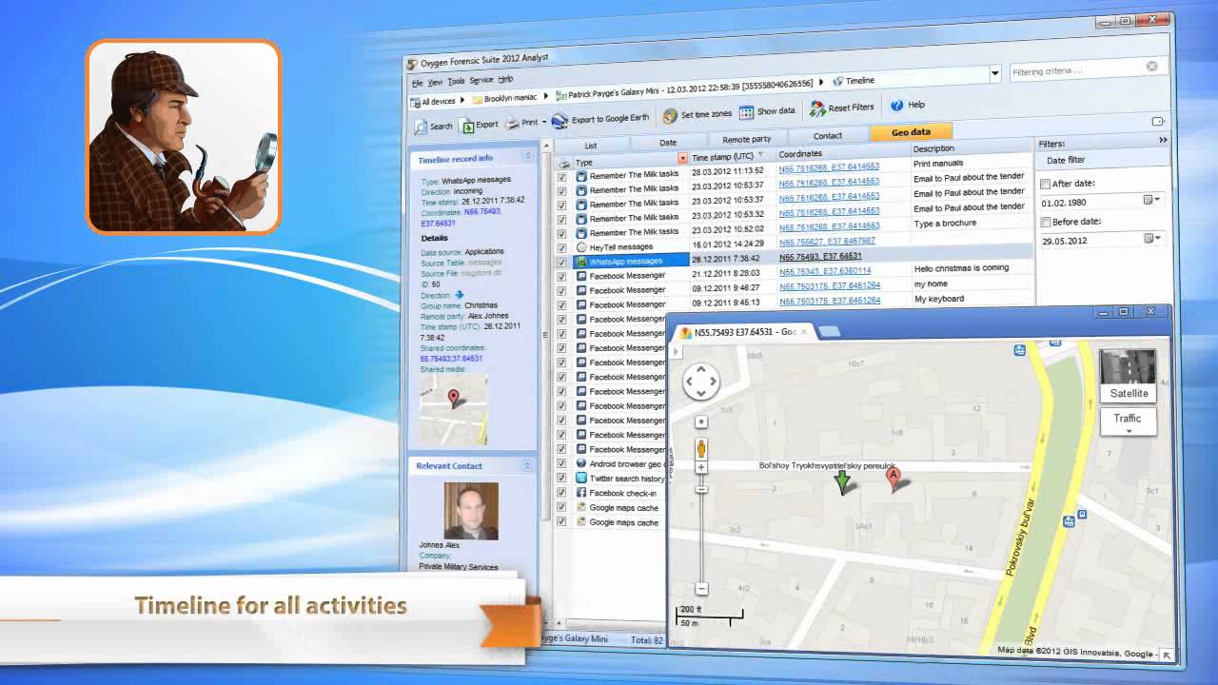Click the Brooklyn maniac folder icon
The image size is (1218, 685).
pos(477,99)
